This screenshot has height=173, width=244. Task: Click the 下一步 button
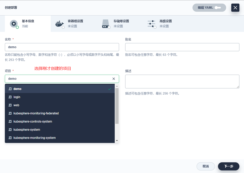tap(228, 166)
